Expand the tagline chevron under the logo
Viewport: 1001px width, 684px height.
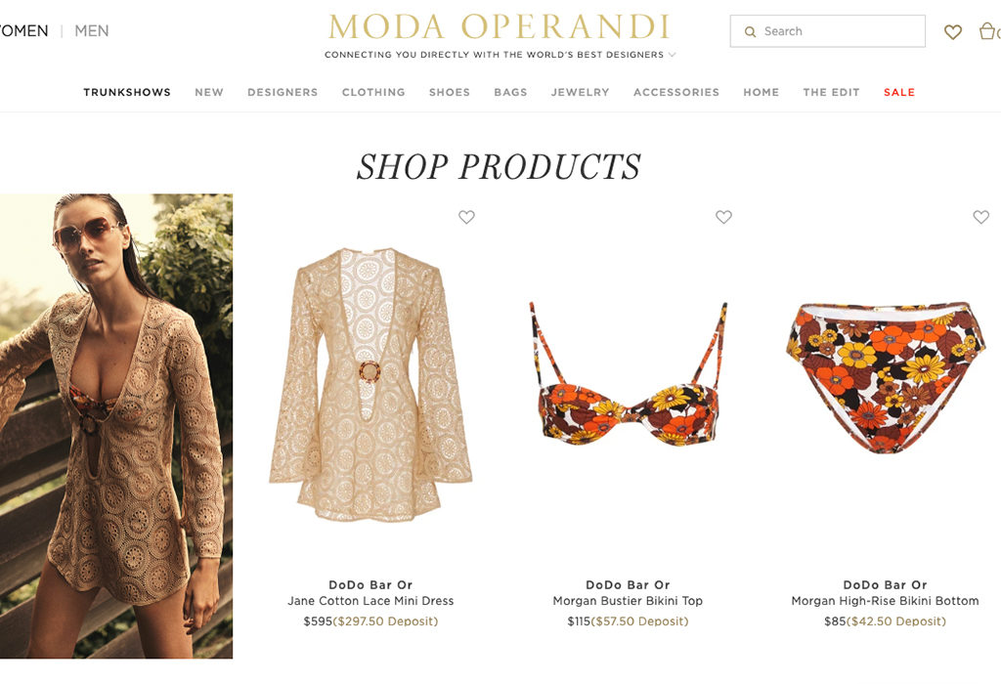tap(672, 55)
